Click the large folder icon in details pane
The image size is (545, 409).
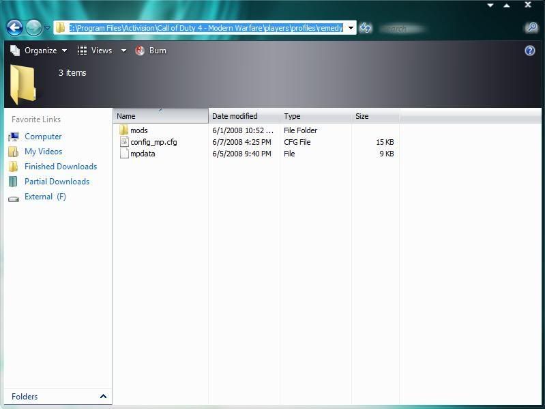(x=23, y=84)
